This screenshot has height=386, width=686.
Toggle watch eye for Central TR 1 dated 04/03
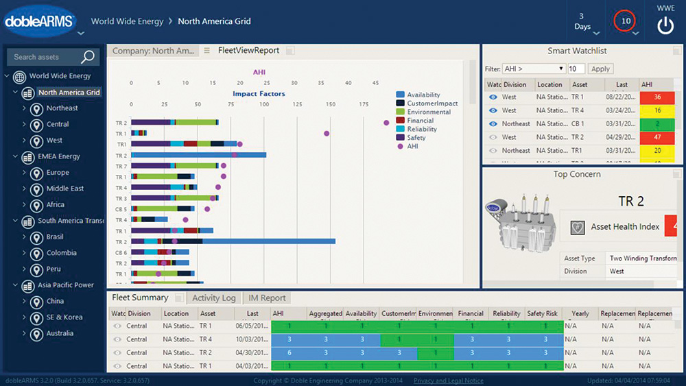(x=117, y=366)
